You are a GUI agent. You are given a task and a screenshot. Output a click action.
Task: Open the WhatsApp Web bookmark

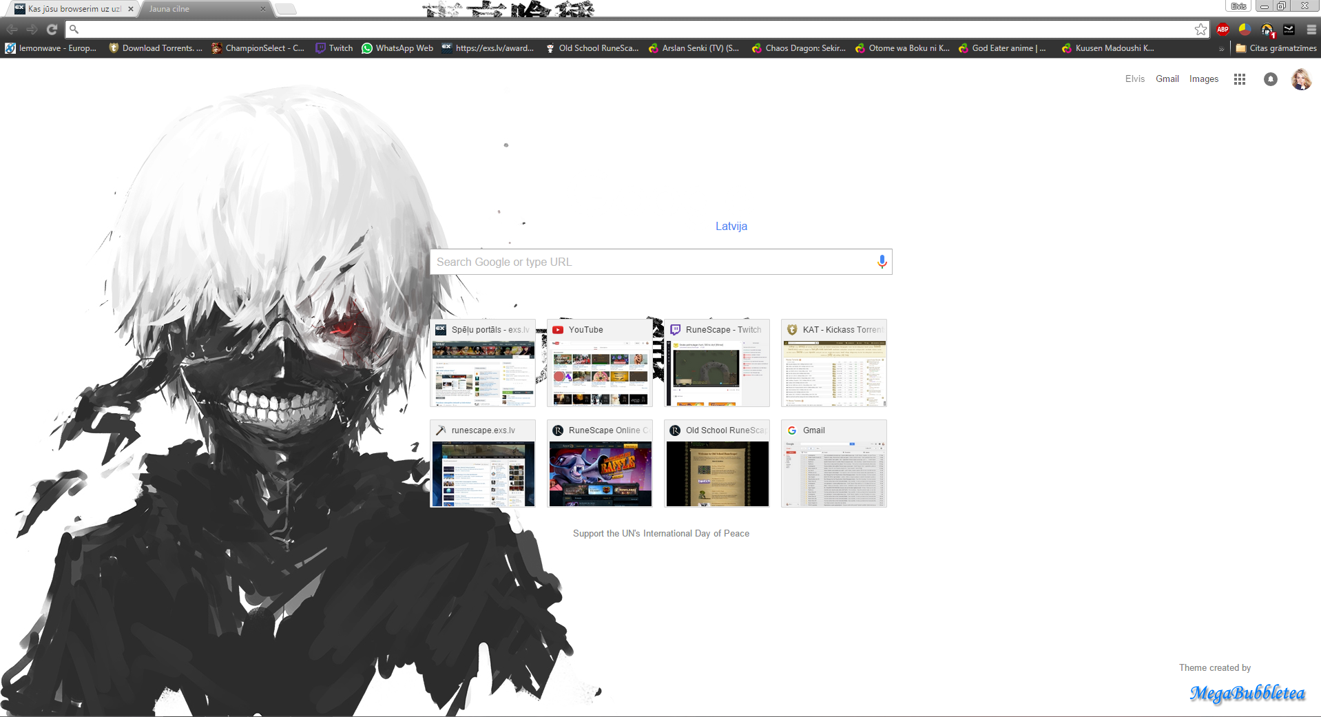(x=397, y=48)
